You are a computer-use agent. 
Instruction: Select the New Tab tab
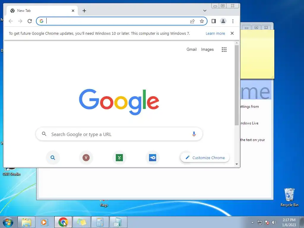tap(42, 11)
